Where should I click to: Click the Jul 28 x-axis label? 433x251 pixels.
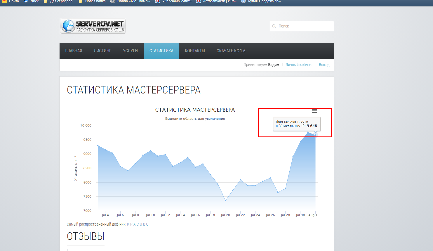pos(285,215)
